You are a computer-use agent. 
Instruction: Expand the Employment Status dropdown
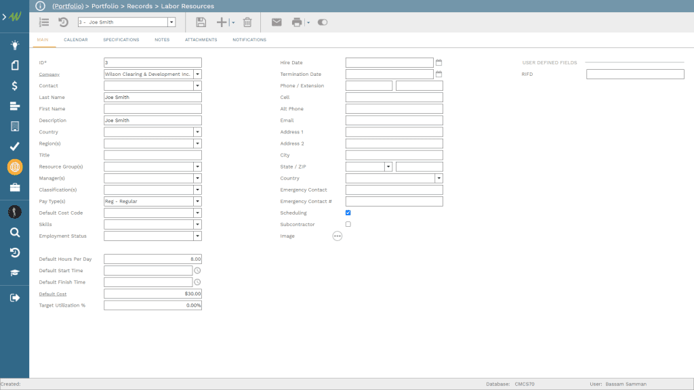197,236
